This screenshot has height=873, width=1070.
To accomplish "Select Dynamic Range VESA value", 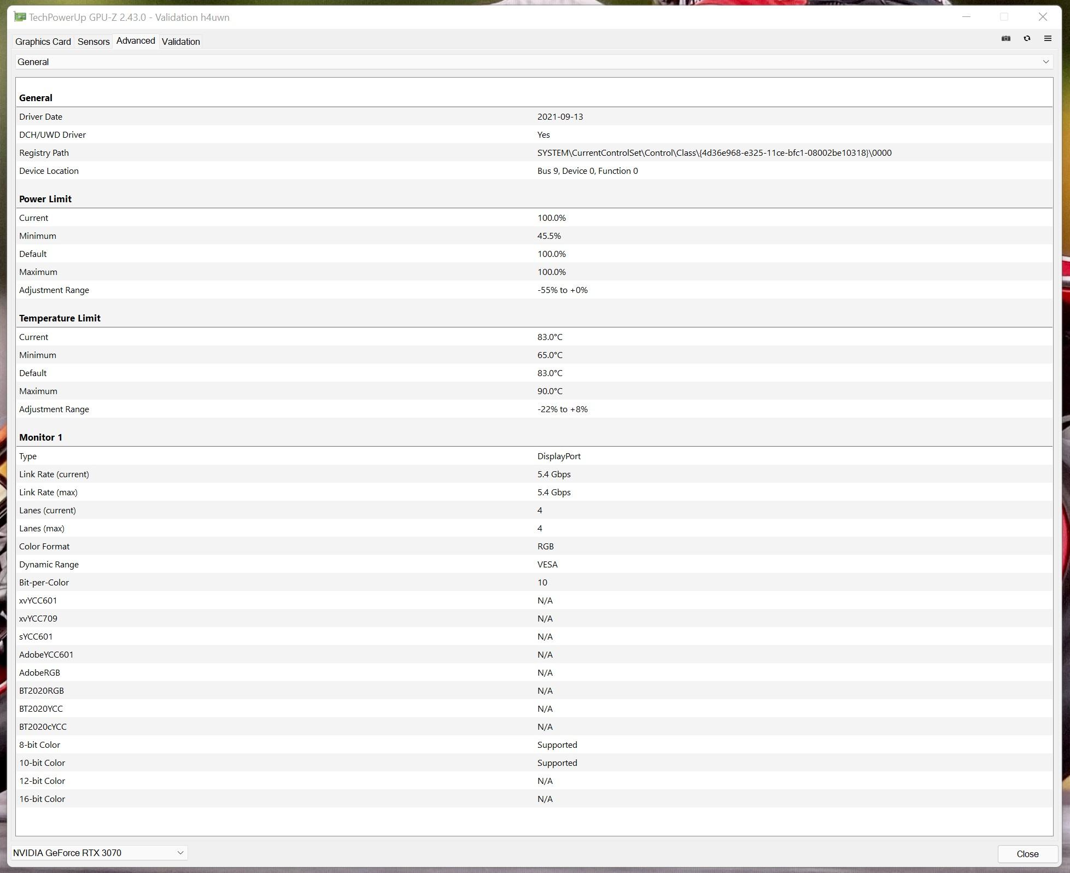I will (x=547, y=564).
